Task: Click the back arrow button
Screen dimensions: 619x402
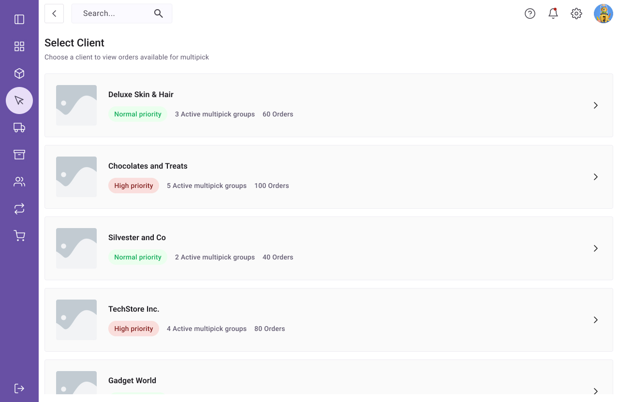Action: (54, 14)
